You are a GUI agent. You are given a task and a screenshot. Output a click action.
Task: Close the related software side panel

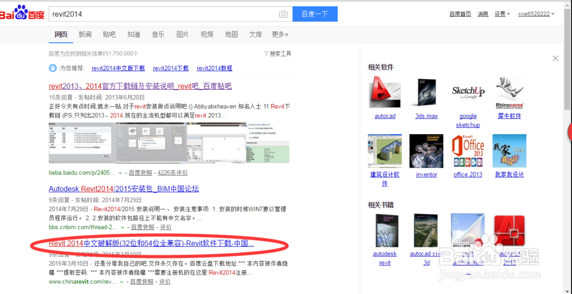tap(555, 58)
